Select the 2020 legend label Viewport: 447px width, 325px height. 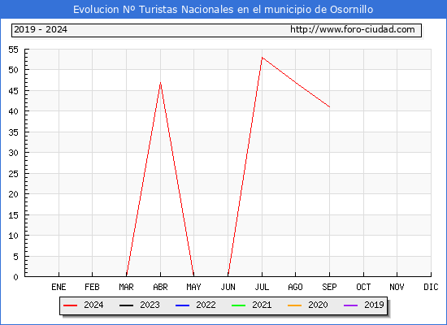(318, 305)
